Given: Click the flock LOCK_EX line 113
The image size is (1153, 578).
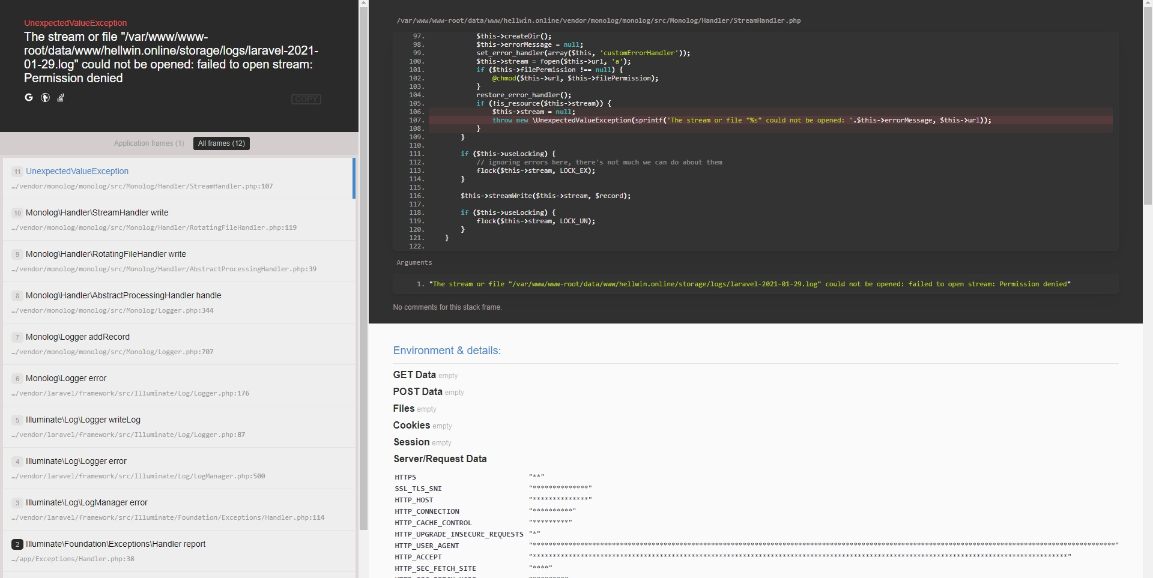Looking at the screenshot, I should [536, 170].
